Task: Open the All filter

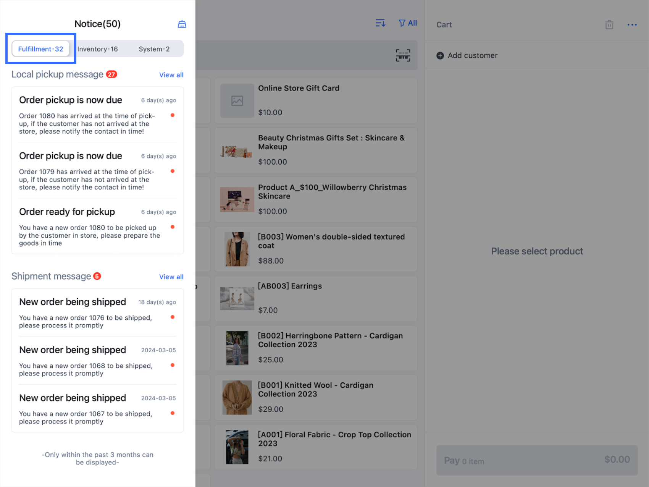Action: coord(408,23)
